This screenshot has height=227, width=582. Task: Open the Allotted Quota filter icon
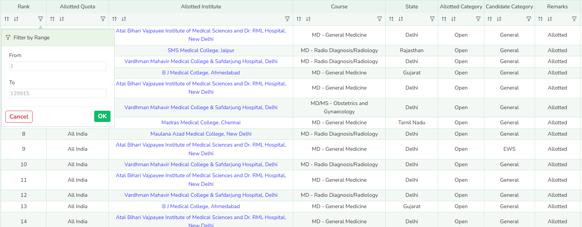[x=103, y=19]
